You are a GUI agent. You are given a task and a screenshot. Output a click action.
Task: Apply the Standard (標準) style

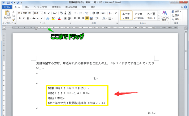(x=126, y=16)
